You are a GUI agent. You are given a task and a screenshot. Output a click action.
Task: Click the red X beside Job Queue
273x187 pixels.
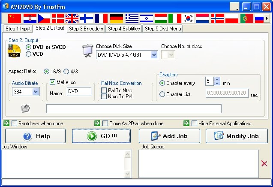pyautogui.click(x=264, y=163)
